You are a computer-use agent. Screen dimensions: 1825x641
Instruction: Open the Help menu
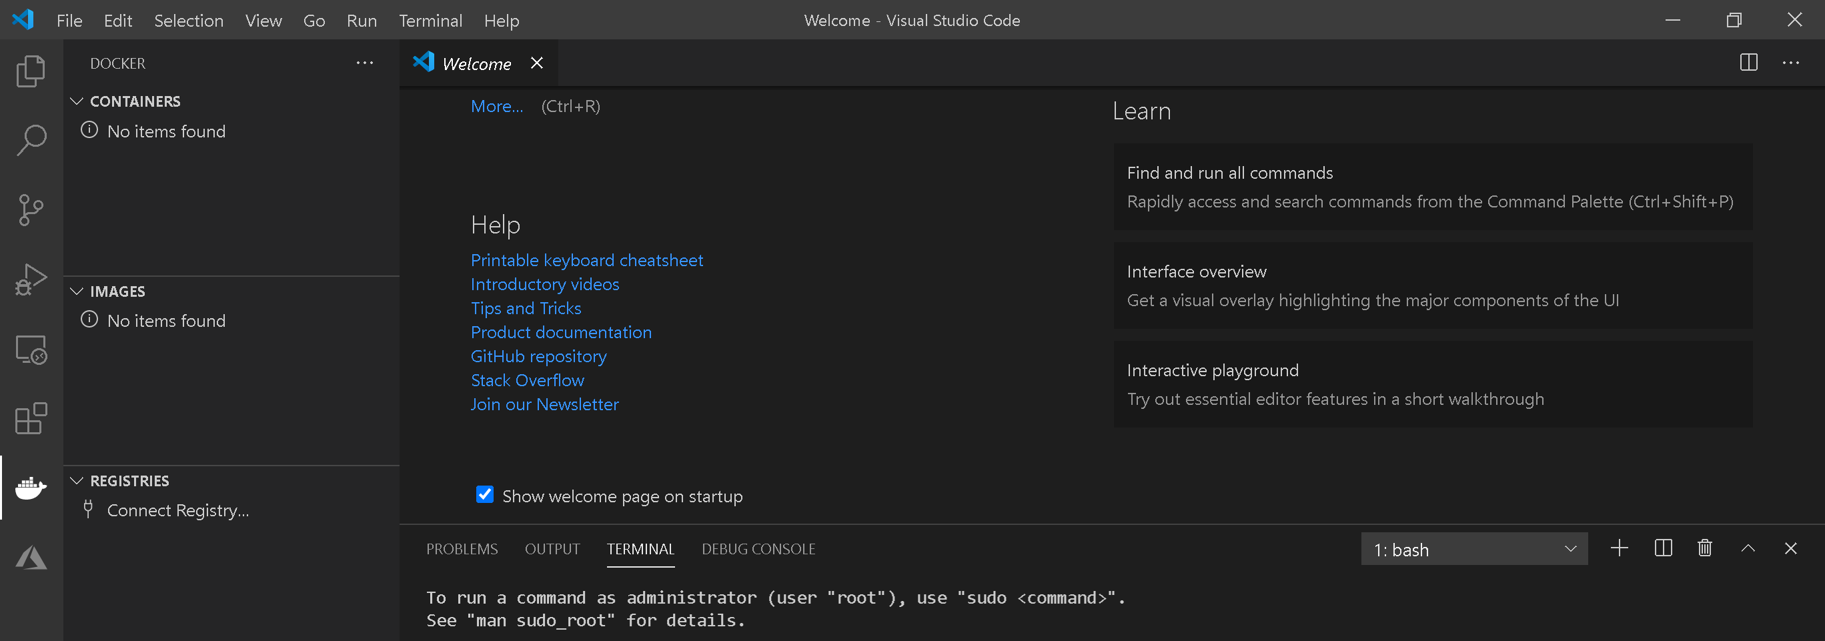point(502,21)
